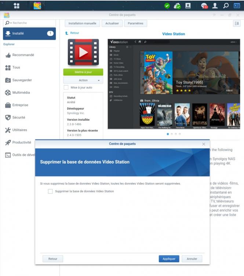The image size is (244, 276).
Task: Click the installed count badge 1
Action: [x=50, y=33]
